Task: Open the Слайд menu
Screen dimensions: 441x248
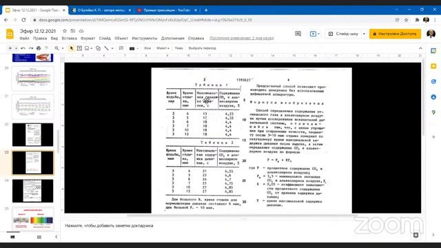Action: 105,39
